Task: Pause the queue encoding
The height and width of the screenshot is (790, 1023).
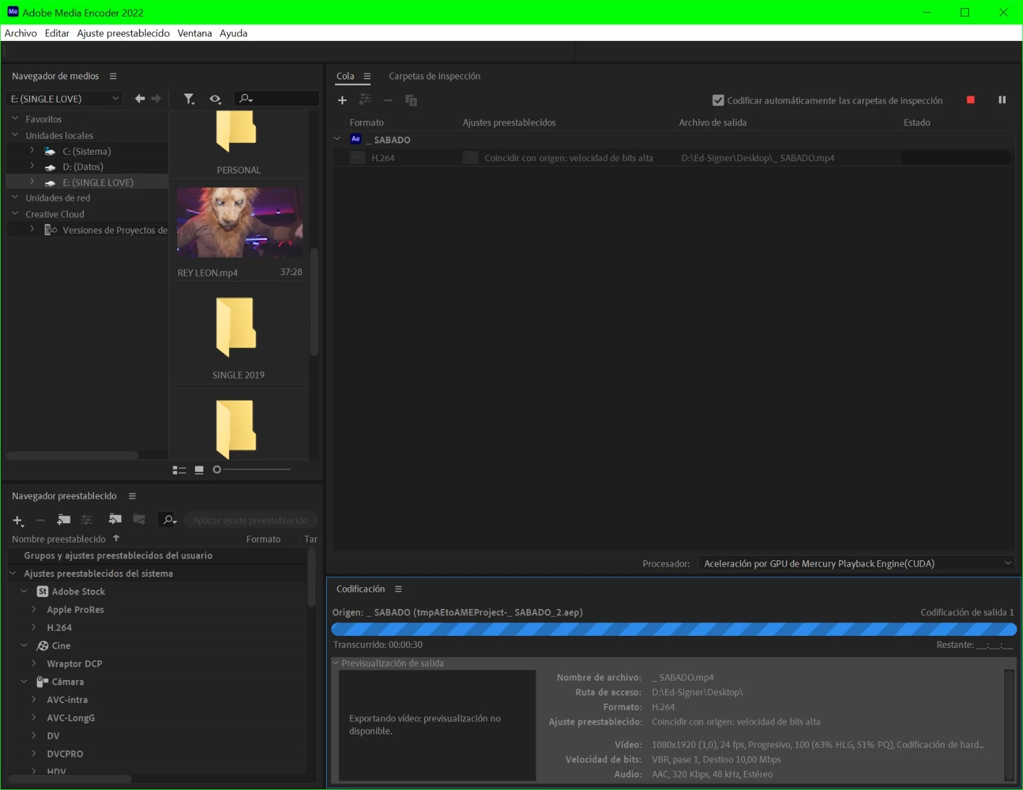Action: pos(1002,100)
